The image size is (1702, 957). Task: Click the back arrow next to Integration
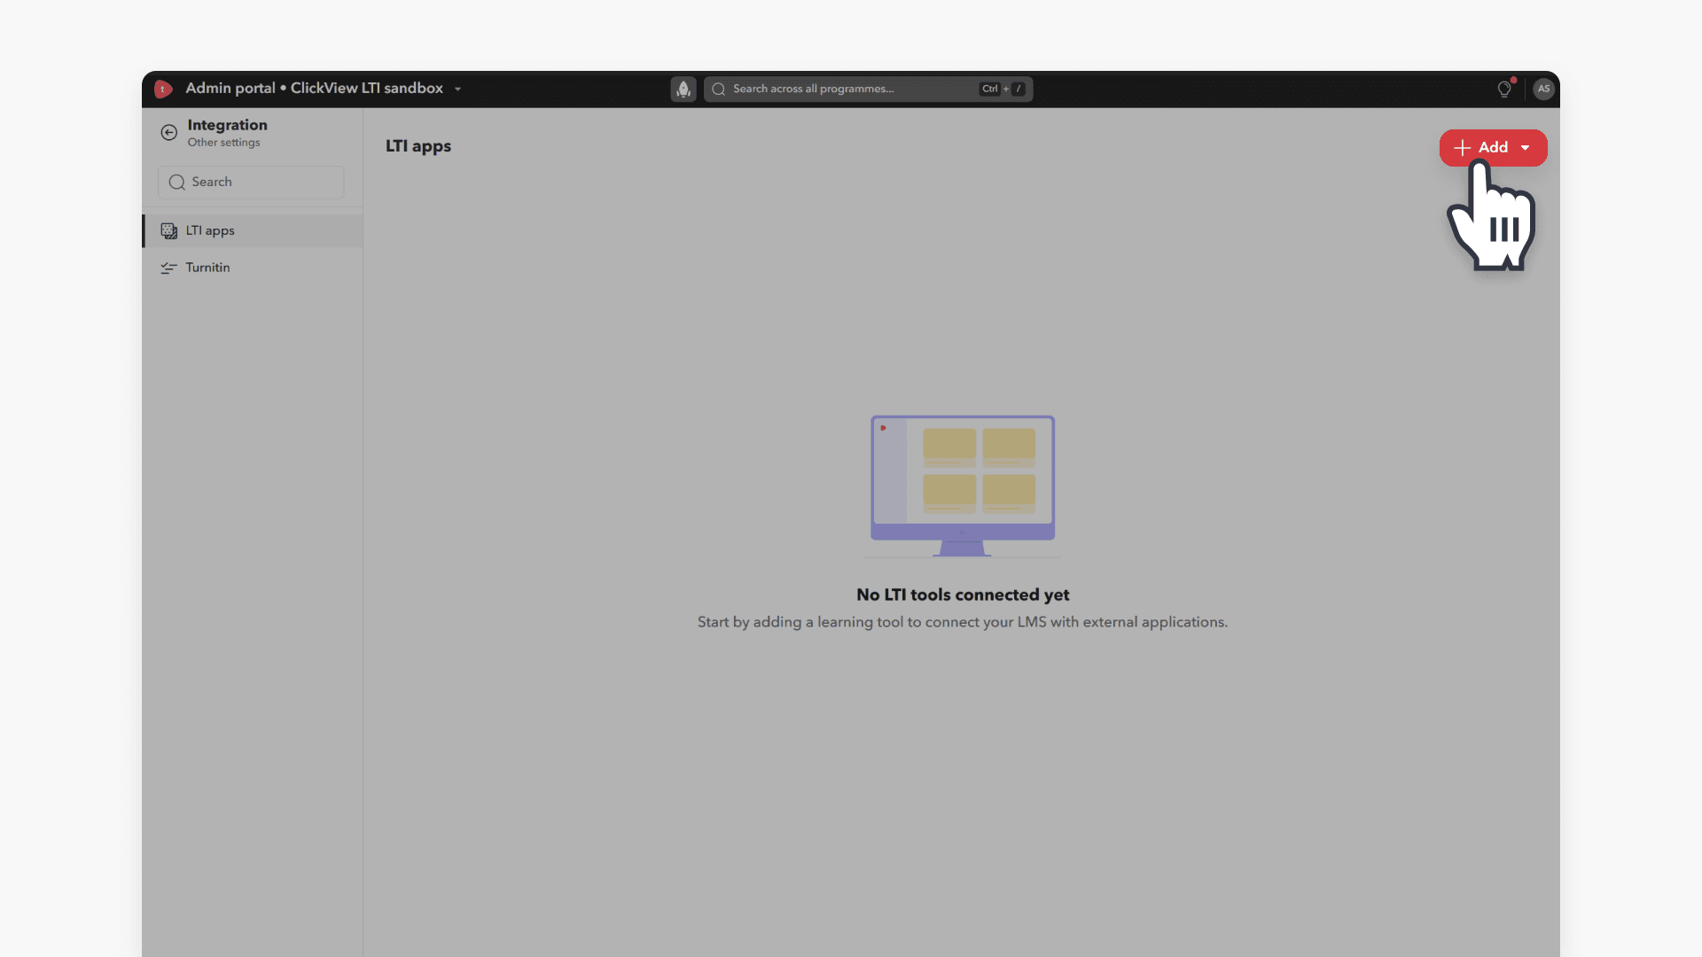tap(168, 132)
